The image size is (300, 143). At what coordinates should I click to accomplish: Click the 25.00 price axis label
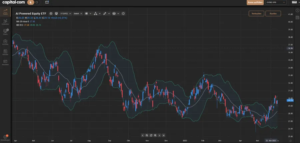pyautogui.click(x=290, y=136)
